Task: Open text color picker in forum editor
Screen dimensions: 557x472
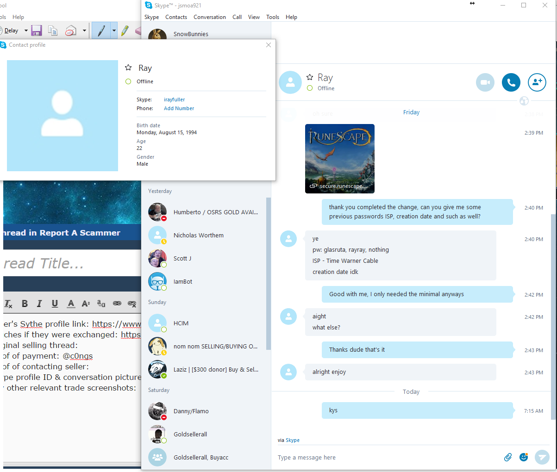Action: [x=71, y=304]
